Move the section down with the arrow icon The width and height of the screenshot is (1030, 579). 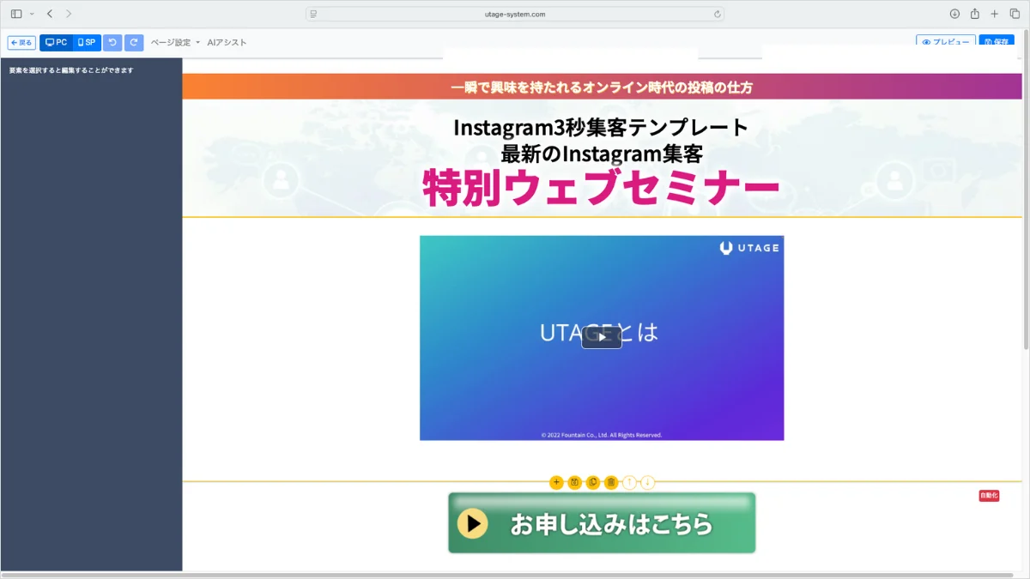click(x=648, y=483)
